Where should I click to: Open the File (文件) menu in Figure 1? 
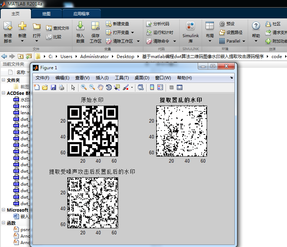point(42,78)
